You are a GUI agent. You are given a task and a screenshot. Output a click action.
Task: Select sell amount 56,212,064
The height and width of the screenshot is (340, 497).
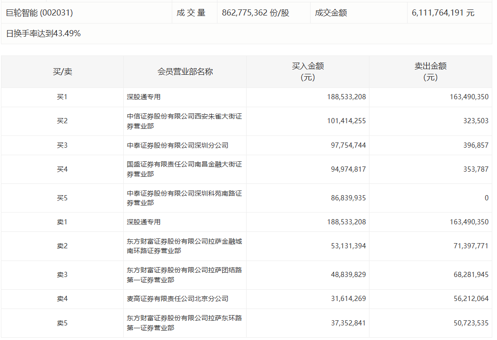471,299
